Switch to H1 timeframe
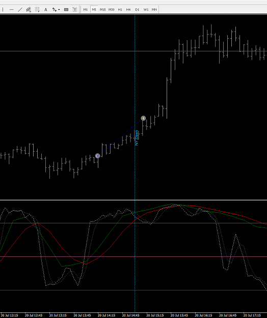The width and height of the screenshot is (267, 318). point(120,10)
